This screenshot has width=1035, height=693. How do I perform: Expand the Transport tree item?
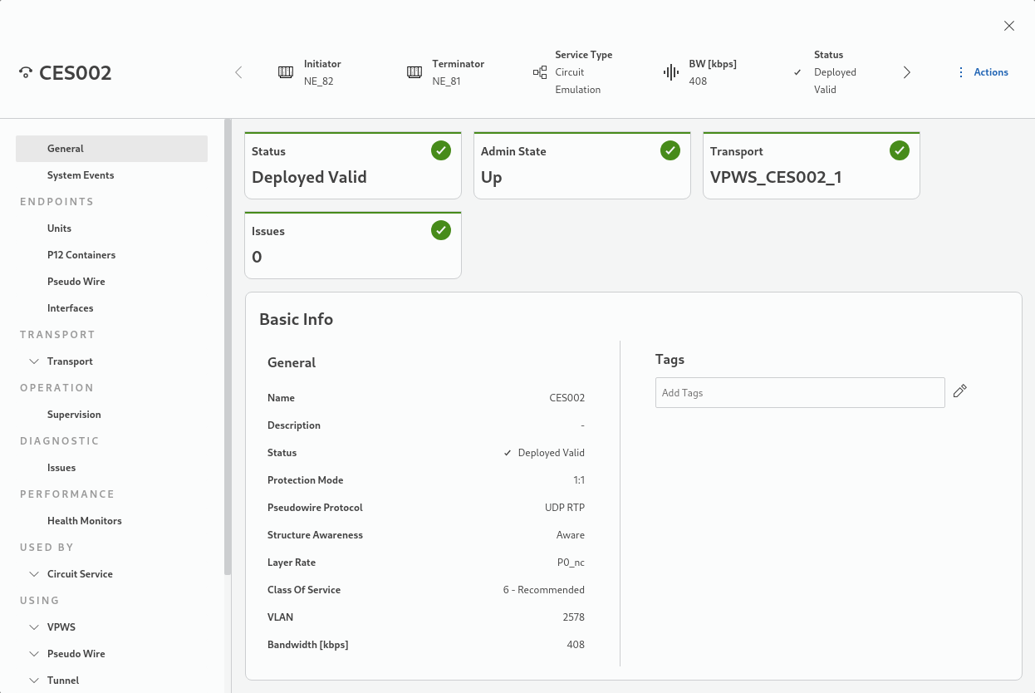[x=34, y=361]
